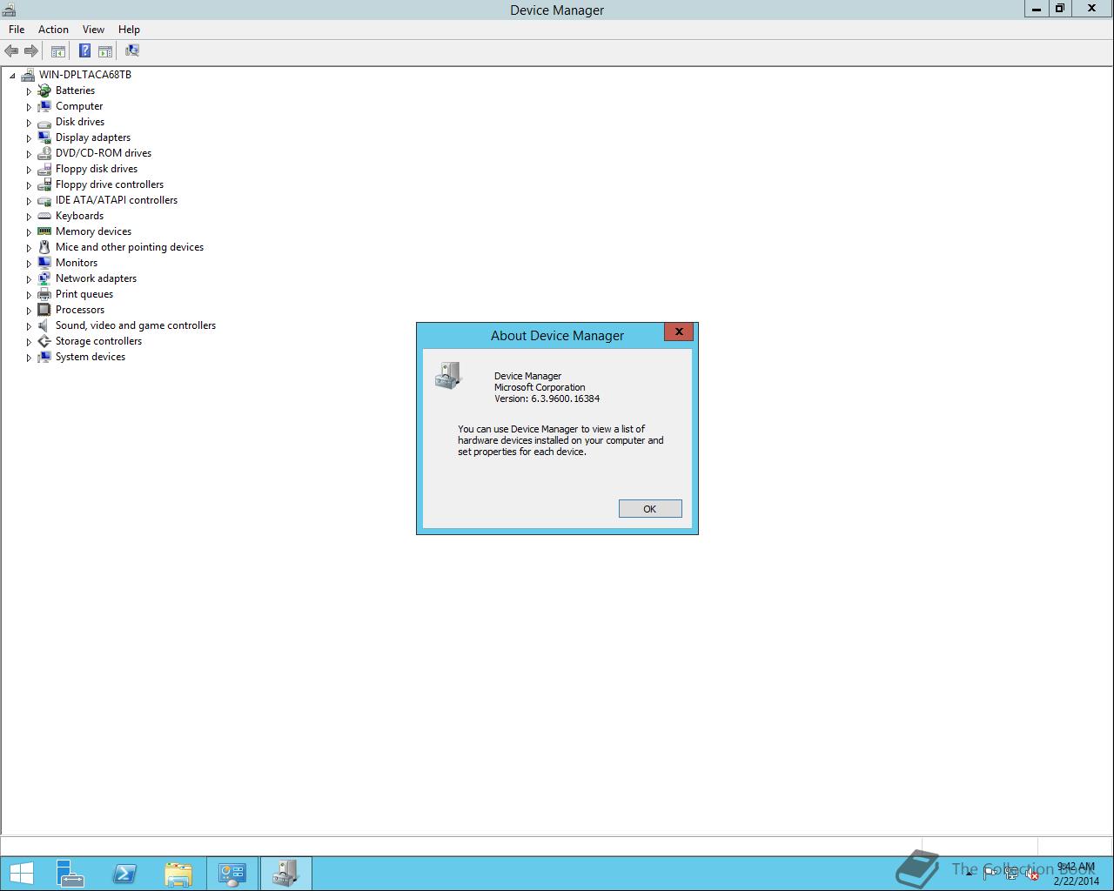Expand the Processors category arrow
Image resolution: width=1114 pixels, height=891 pixels.
tap(29, 311)
